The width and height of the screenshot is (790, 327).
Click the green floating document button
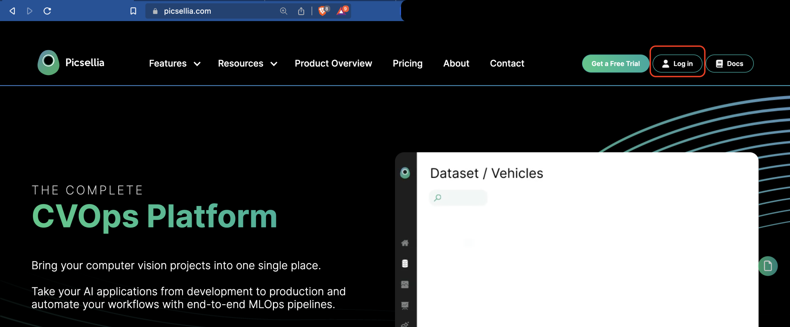pos(768,266)
